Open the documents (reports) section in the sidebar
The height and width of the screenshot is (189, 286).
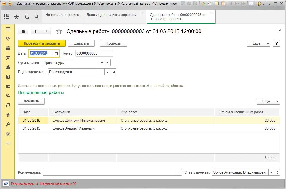click(x=8, y=105)
